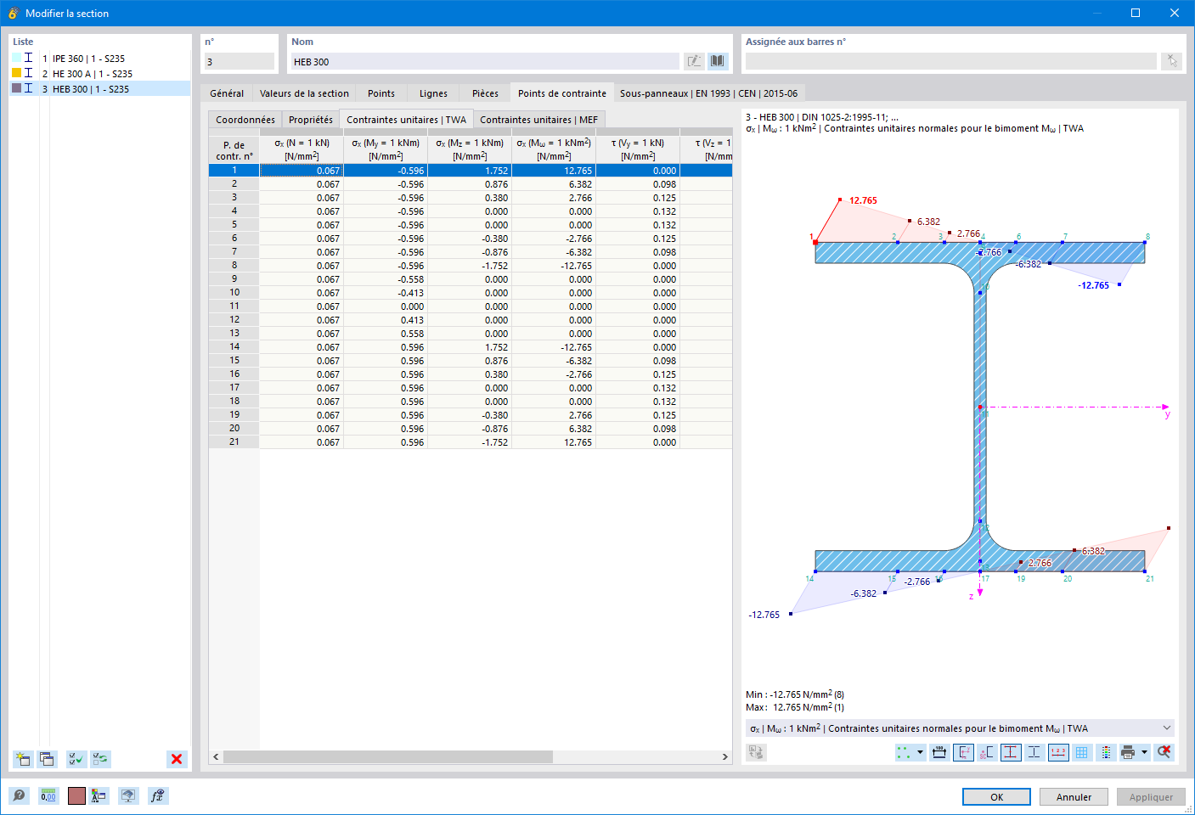Screen dimensions: 1195x815
Task: Open the Contraintes unitaires | MEF tab
Action: click(538, 120)
